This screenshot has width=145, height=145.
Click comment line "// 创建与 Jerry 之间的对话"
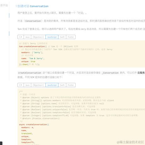(33, 43)
